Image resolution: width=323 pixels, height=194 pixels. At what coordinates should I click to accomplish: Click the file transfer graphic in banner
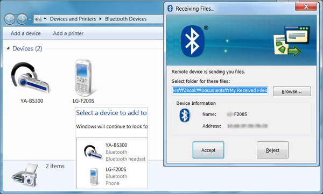tap(291, 41)
